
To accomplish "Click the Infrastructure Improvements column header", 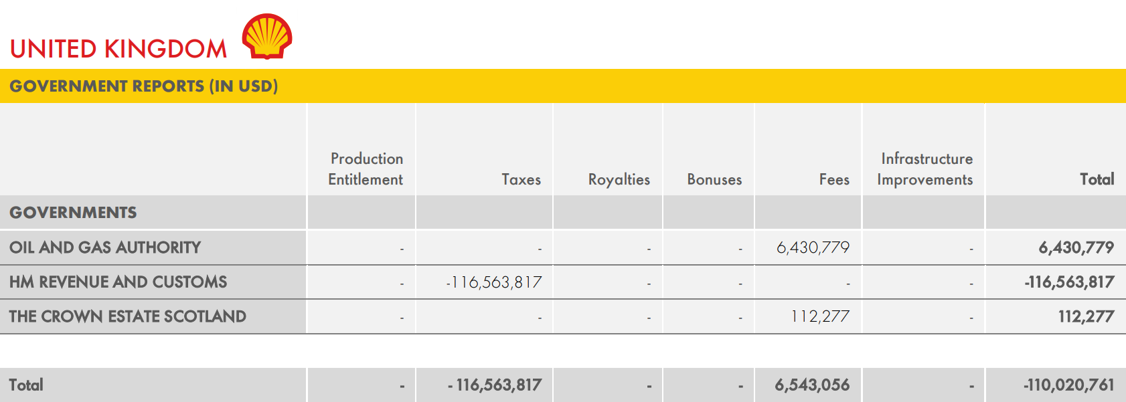I will click(x=925, y=169).
